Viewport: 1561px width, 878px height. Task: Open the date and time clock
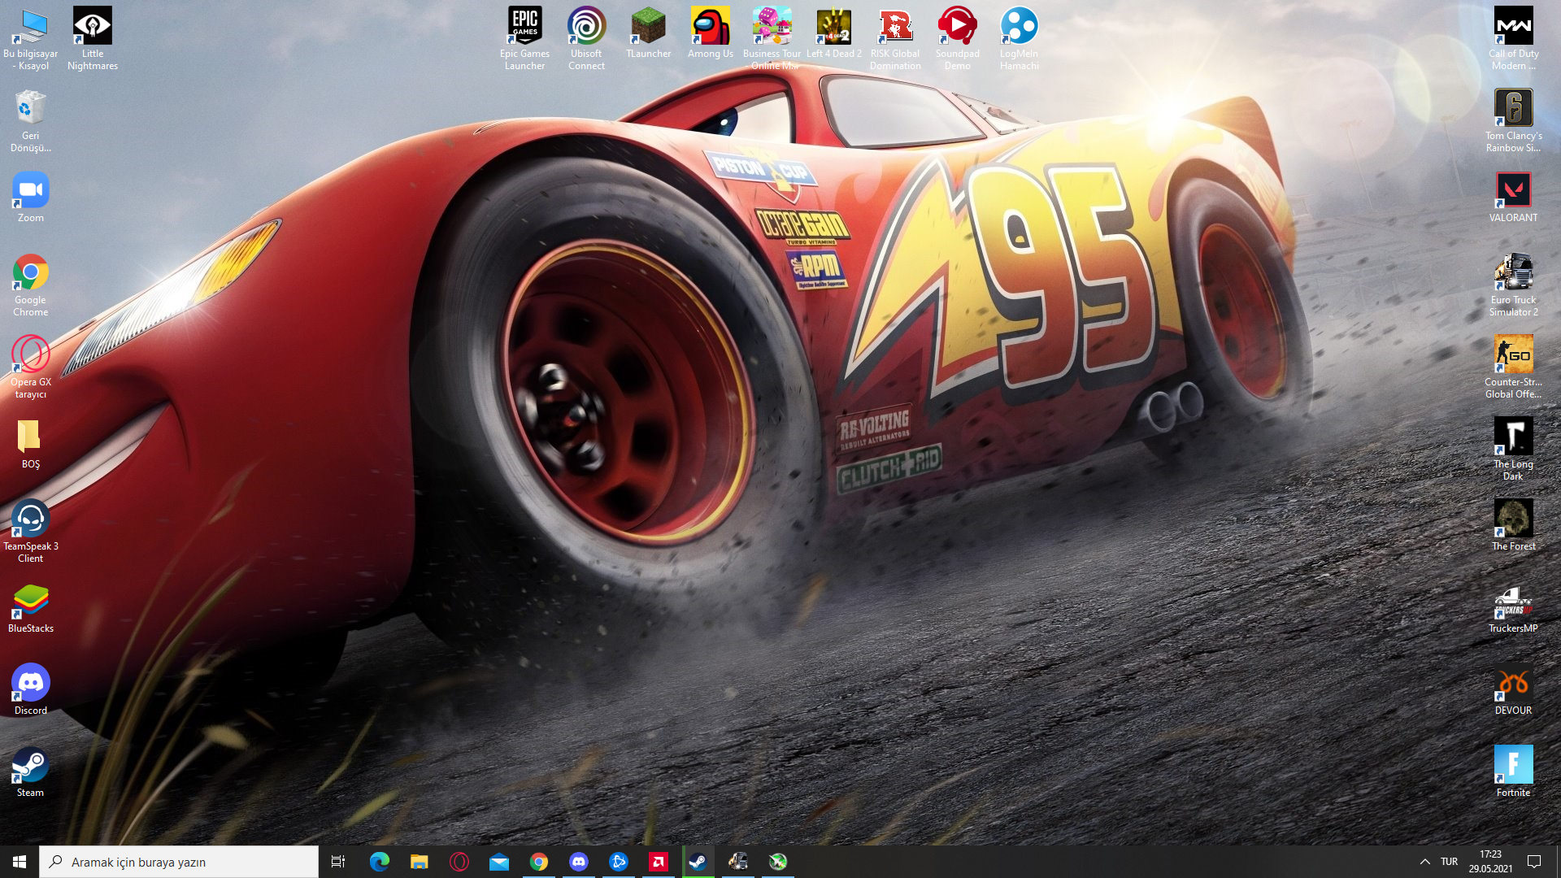pyautogui.click(x=1490, y=862)
